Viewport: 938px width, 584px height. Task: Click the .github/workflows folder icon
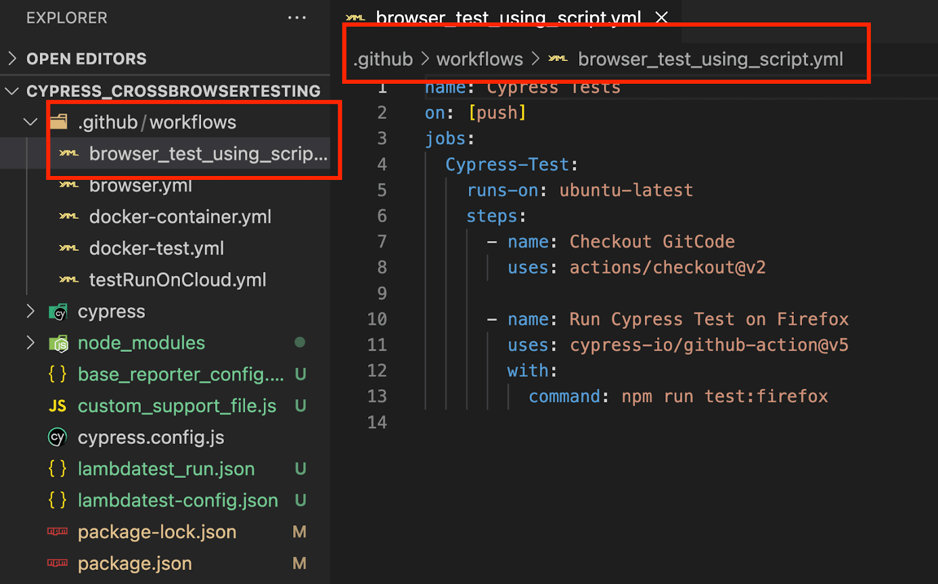(59, 122)
